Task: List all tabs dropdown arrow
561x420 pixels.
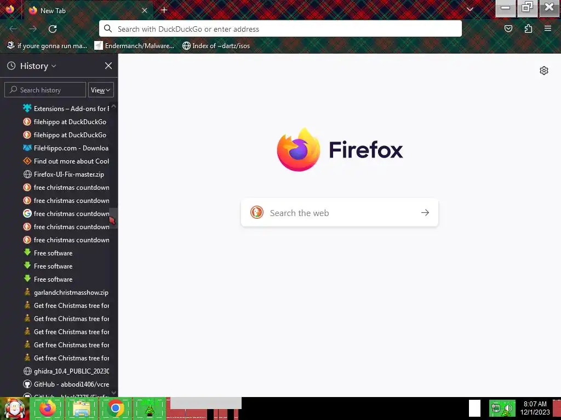Action: pyautogui.click(x=470, y=10)
